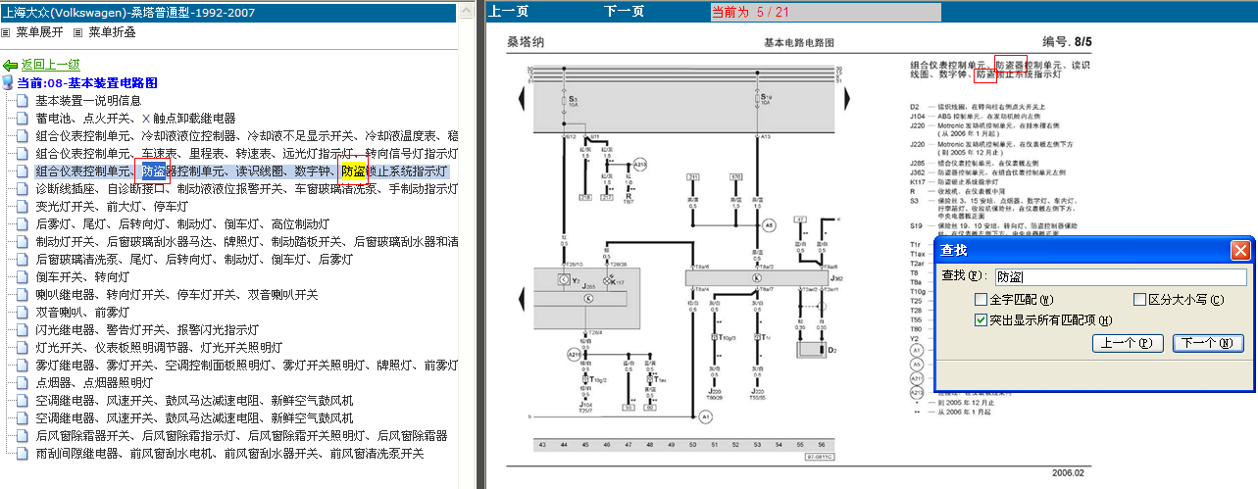Open 点烟器、点烟器照明灯 entry
Image resolution: width=1258 pixels, height=489 pixels.
[x=94, y=382]
